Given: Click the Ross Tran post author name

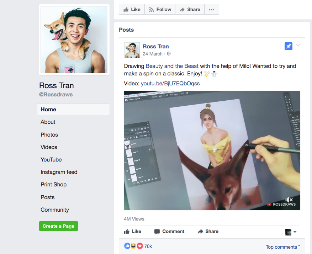Looking at the screenshot, I should tap(156, 47).
